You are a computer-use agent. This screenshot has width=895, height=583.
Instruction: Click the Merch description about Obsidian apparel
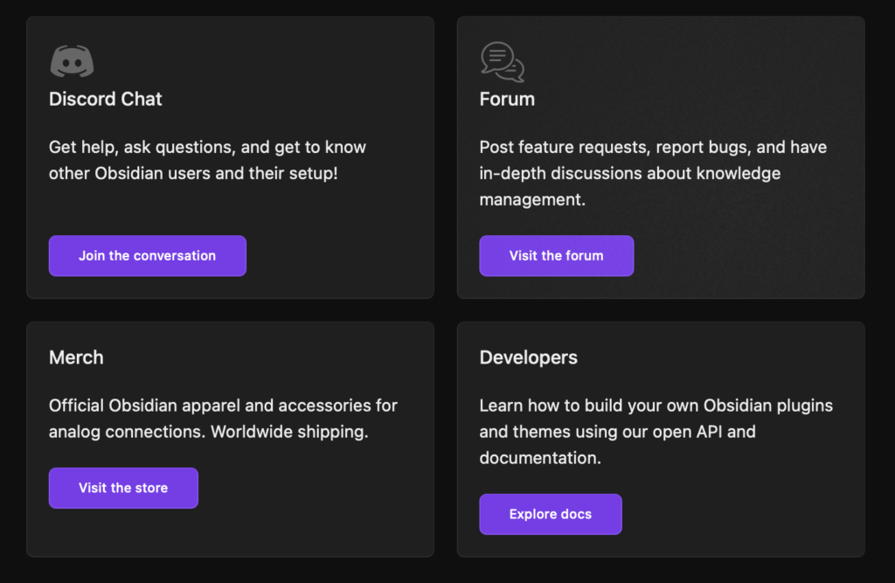pyautogui.click(x=223, y=406)
